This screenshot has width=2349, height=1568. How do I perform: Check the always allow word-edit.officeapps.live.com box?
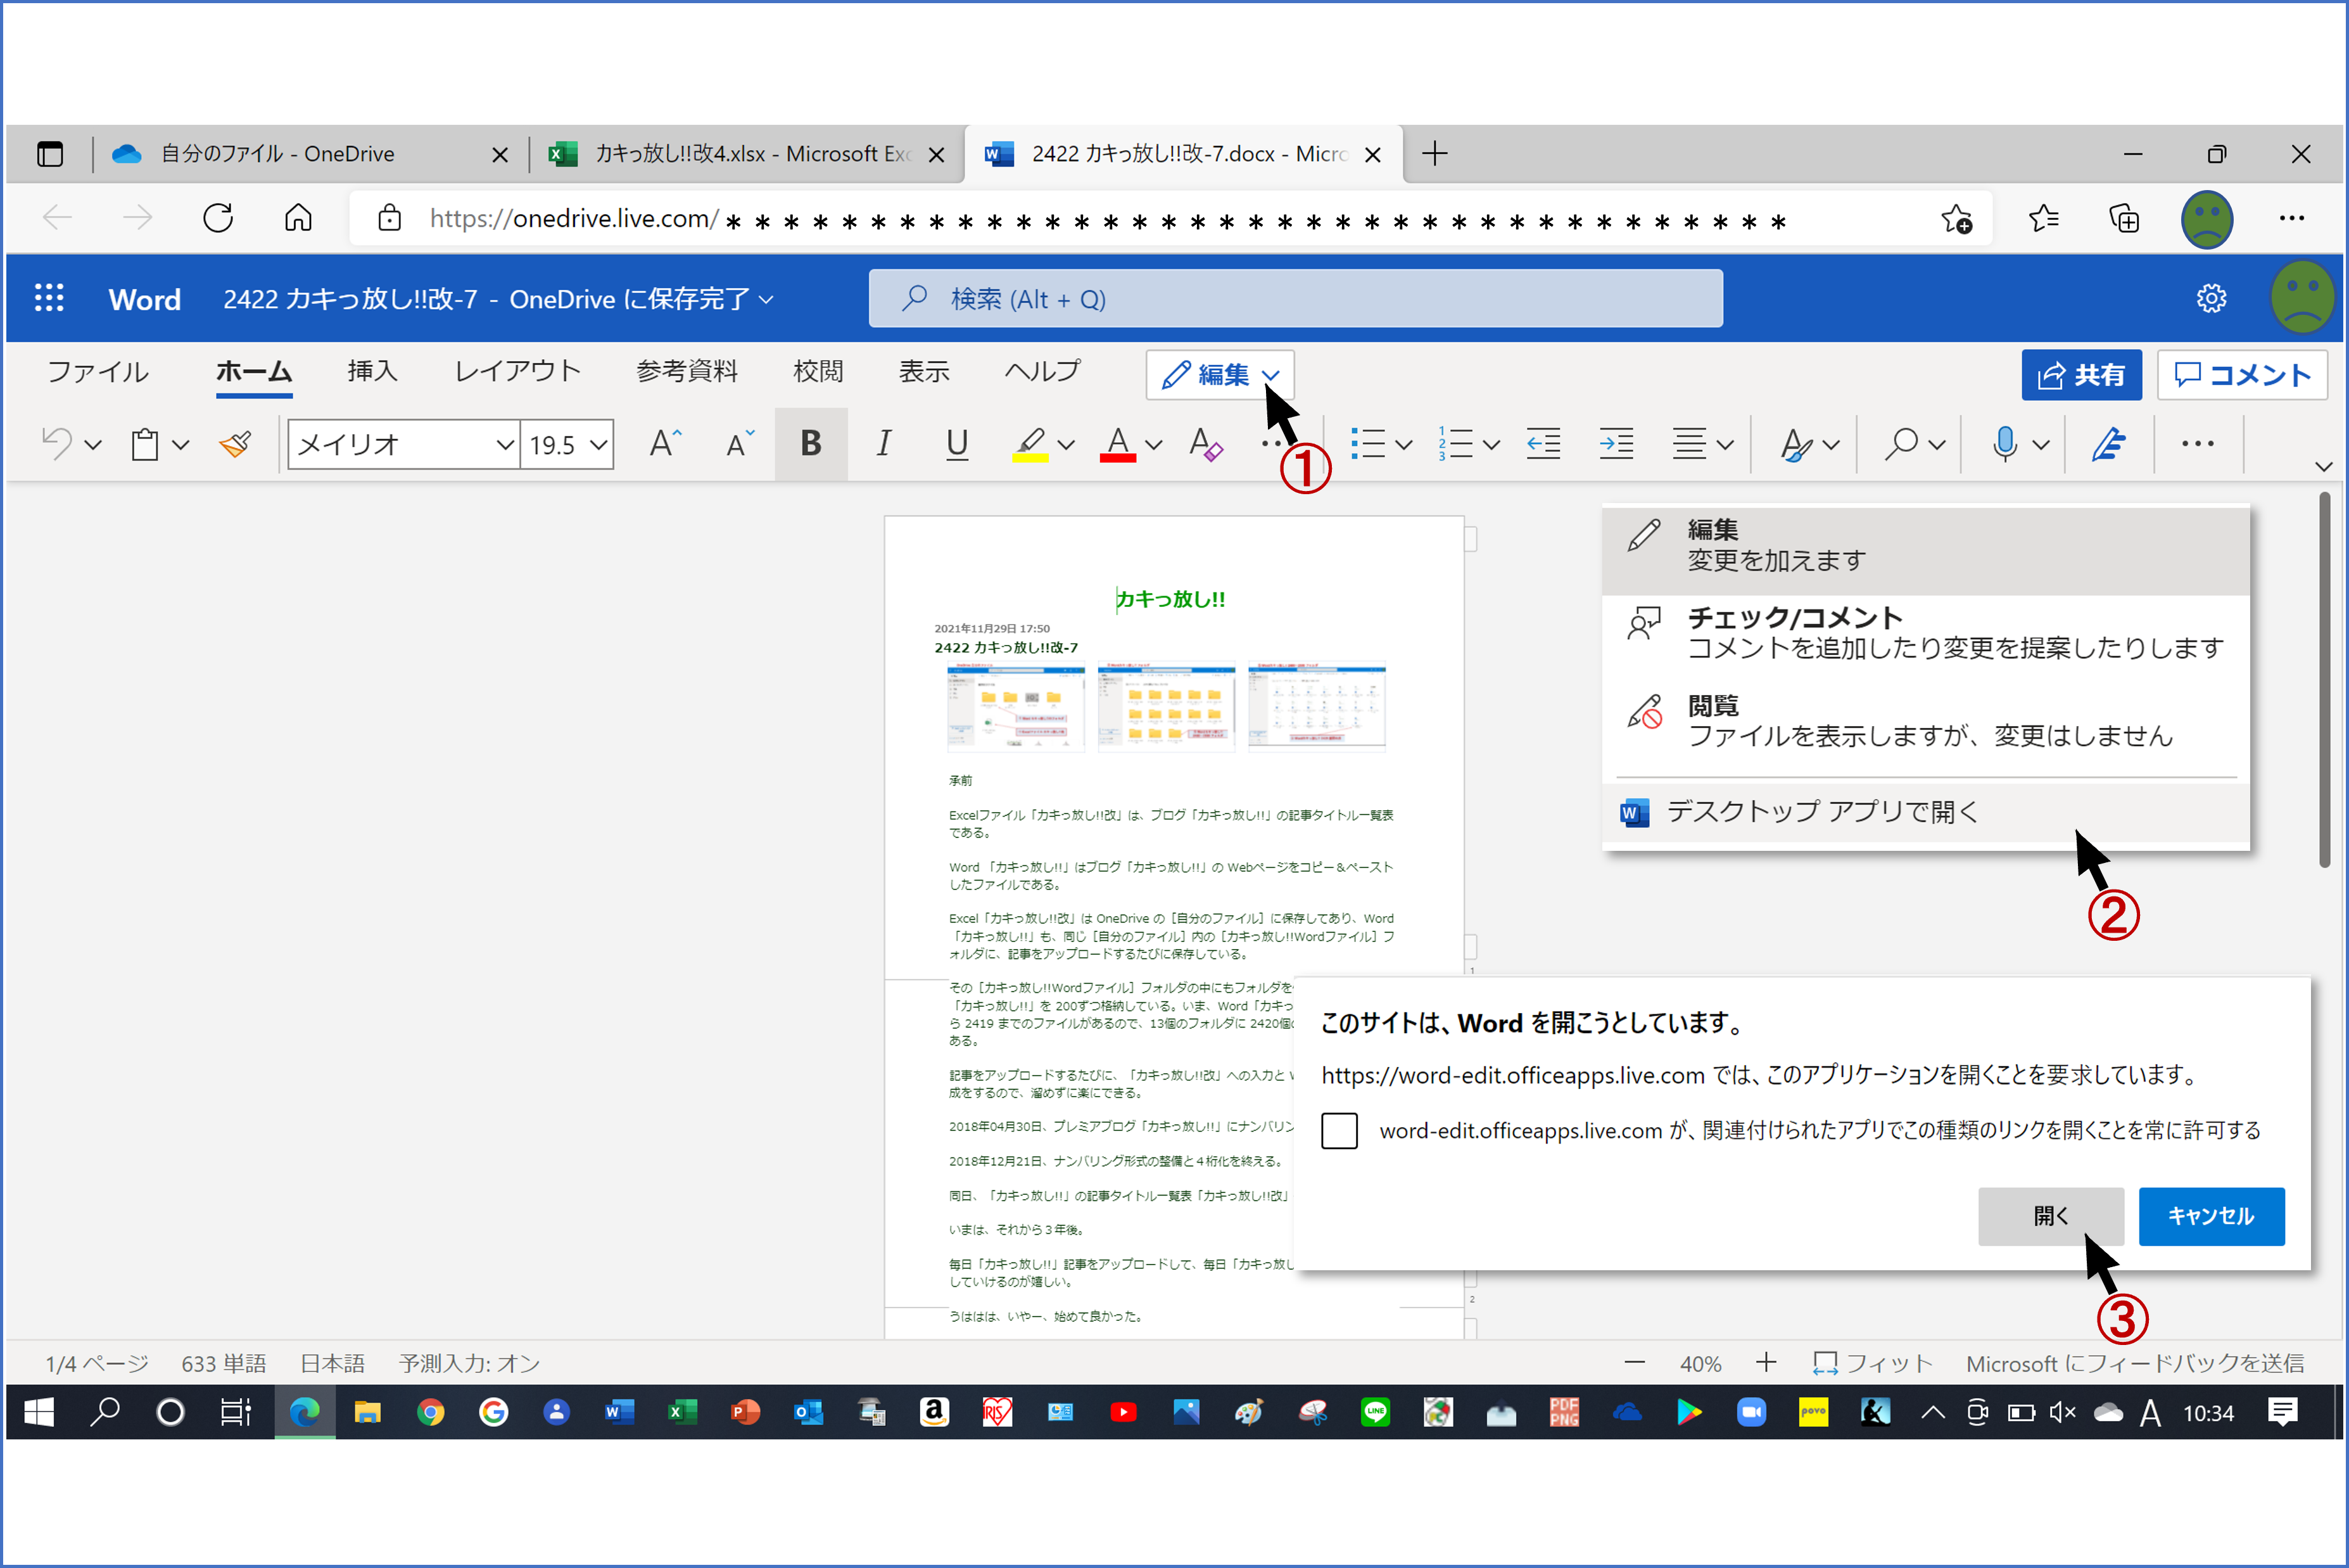click(1338, 1131)
